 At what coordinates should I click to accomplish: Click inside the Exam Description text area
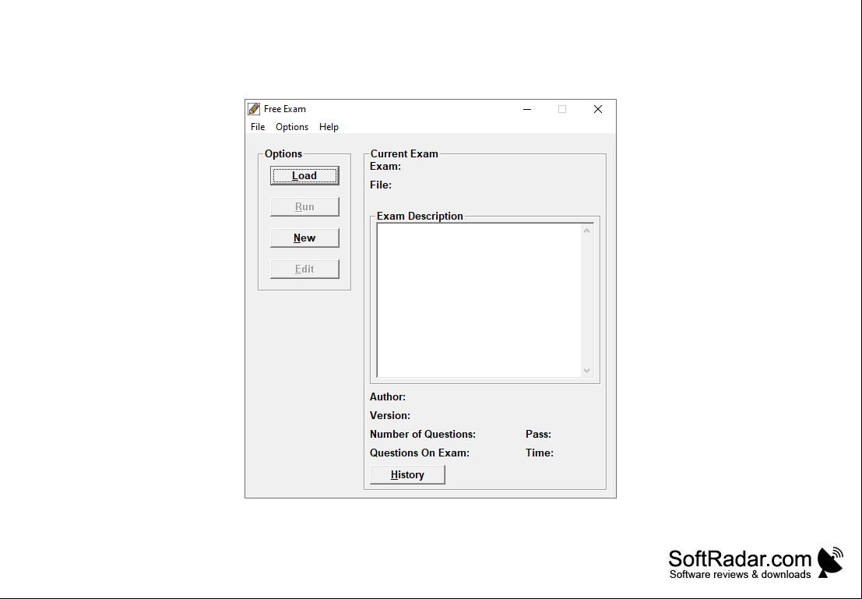(479, 301)
